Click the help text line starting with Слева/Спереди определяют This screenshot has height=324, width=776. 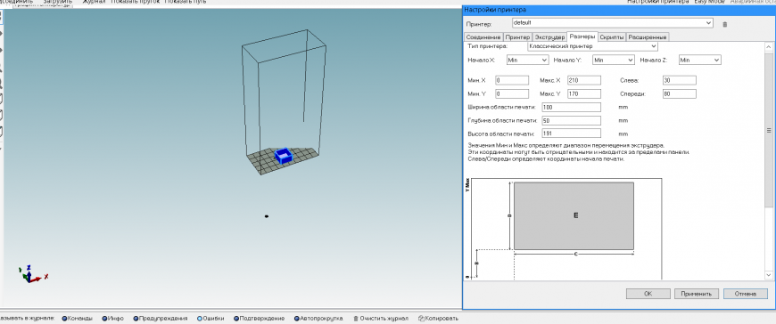pos(545,159)
